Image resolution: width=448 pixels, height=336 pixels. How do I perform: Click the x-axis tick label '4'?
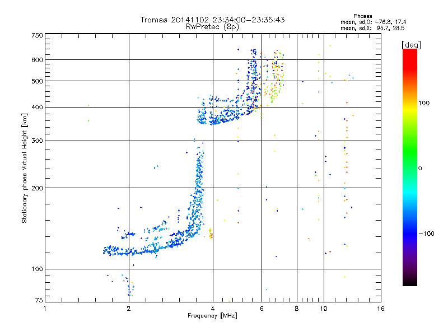(213, 309)
